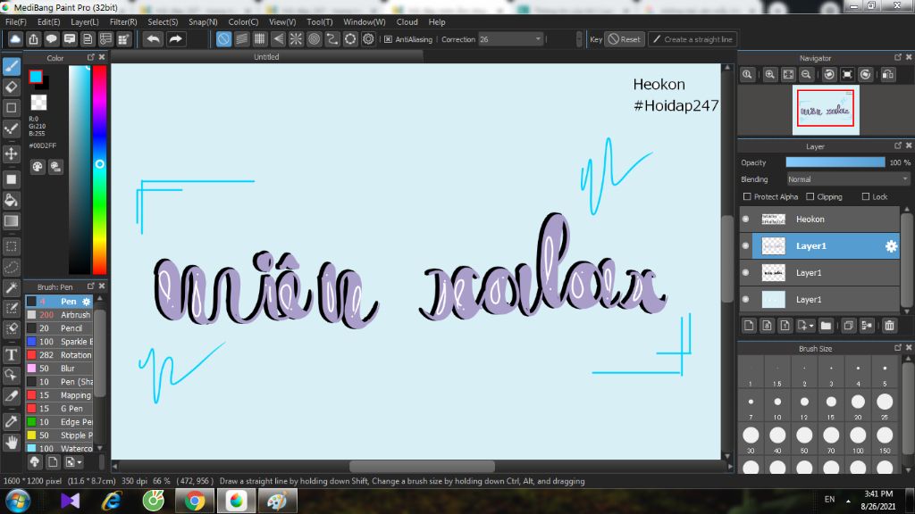Open Chrome from the Windows taskbar
915x514 pixels.
click(x=195, y=501)
